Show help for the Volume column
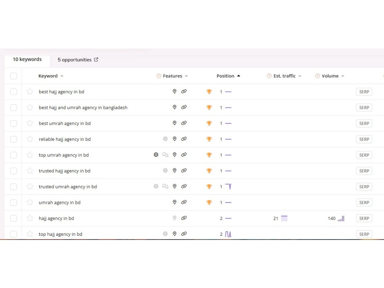 318,76
